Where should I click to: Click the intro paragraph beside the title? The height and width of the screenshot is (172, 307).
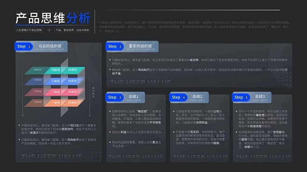[x=194, y=26]
